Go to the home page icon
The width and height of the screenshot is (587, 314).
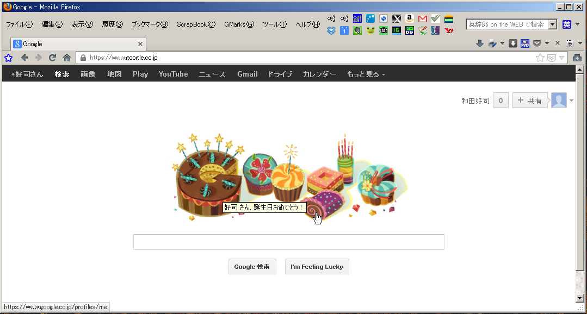pyautogui.click(x=67, y=58)
